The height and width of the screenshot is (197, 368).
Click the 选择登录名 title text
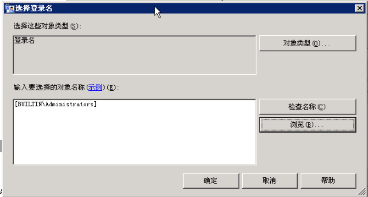point(34,8)
